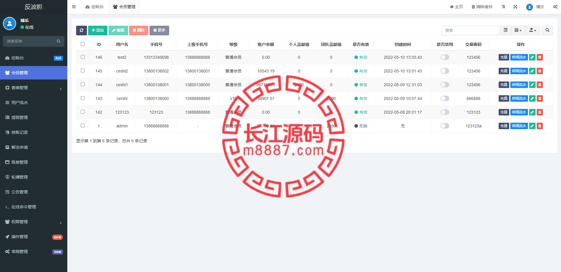Image resolution: width=561 pixels, height=272 pixels.
Task: Select the 会员管理 tab
Action: coord(124,7)
